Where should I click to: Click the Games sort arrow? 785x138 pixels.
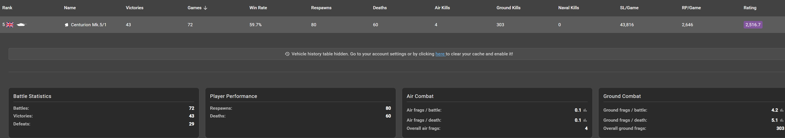[x=205, y=8]
